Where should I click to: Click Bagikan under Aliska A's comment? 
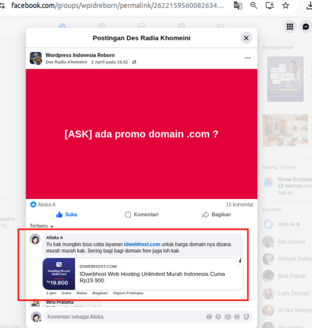pos(100,293)
